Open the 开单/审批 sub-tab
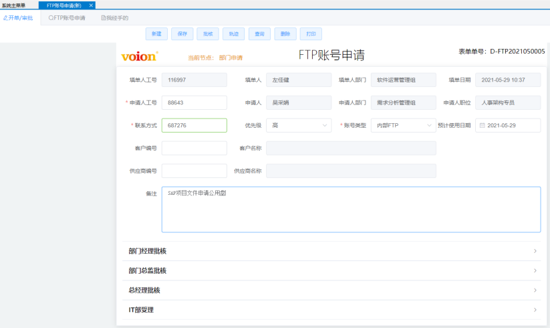 tap(18, 18)
